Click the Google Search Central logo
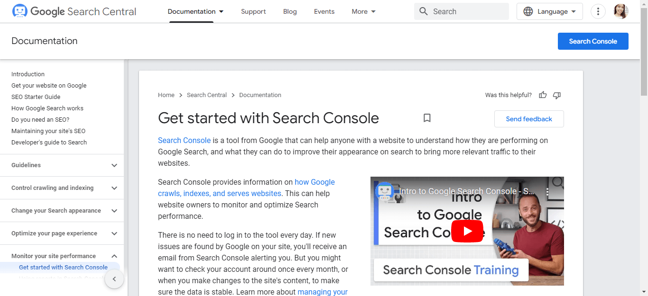 tap(74, 11)
